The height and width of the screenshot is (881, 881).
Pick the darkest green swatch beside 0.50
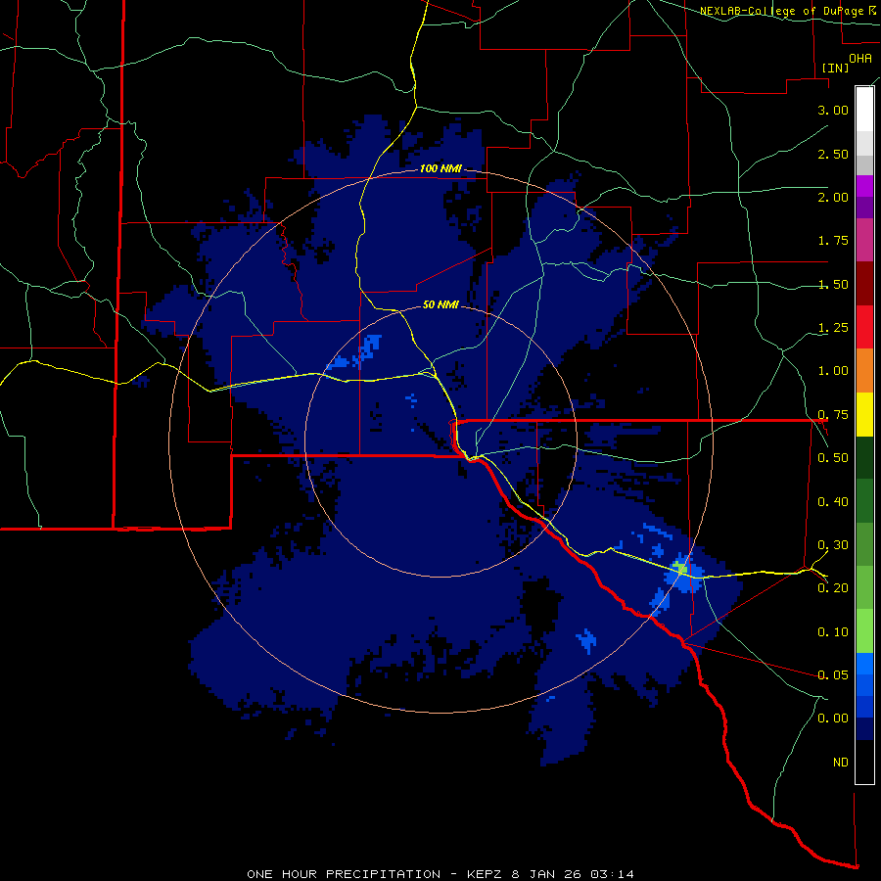(x=864, y=457)
